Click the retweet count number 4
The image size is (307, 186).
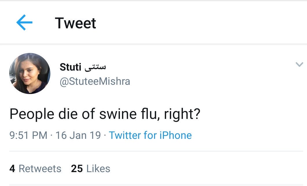[12, 169]
